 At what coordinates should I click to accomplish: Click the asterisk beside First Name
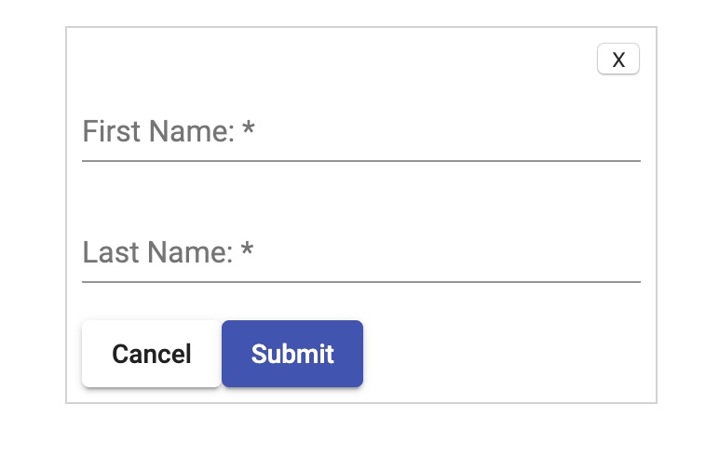point(248,127)
